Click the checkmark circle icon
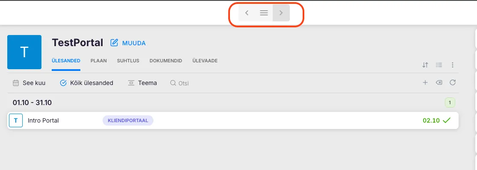Screen dimensions: 477x170 click(63, 83)
